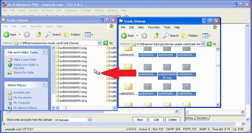Click the Edit account button
This screenshot has height=133, width=252.
(x=156, y=120)
